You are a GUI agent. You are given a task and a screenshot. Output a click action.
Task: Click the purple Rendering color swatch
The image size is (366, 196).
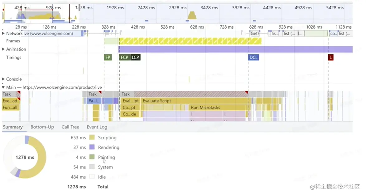pyautogui.click(x=92, y=147)
